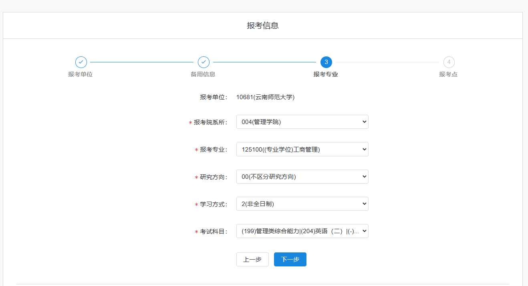The image size is (528, 286).
Task: Open the 研究方向 dropdown showing 00(不区分研究方向)
Action: 302,176
